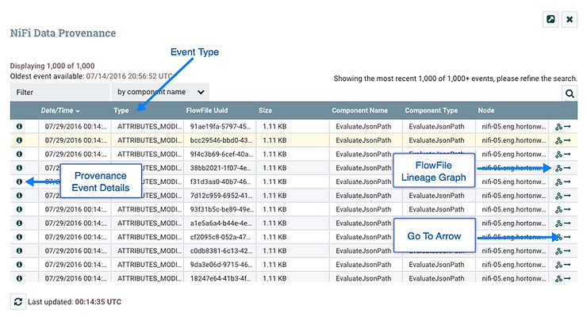Open event details for FlowFile 91ae19fa-5797

pos(19,127)
